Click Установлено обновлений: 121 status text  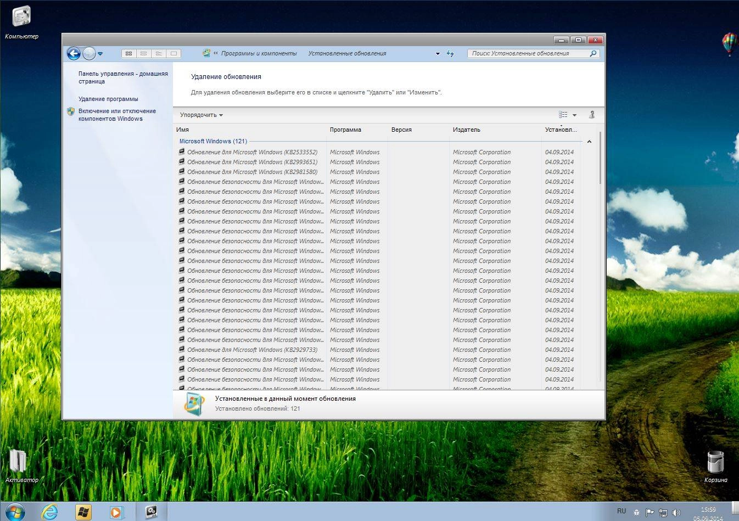coord(257,408)
